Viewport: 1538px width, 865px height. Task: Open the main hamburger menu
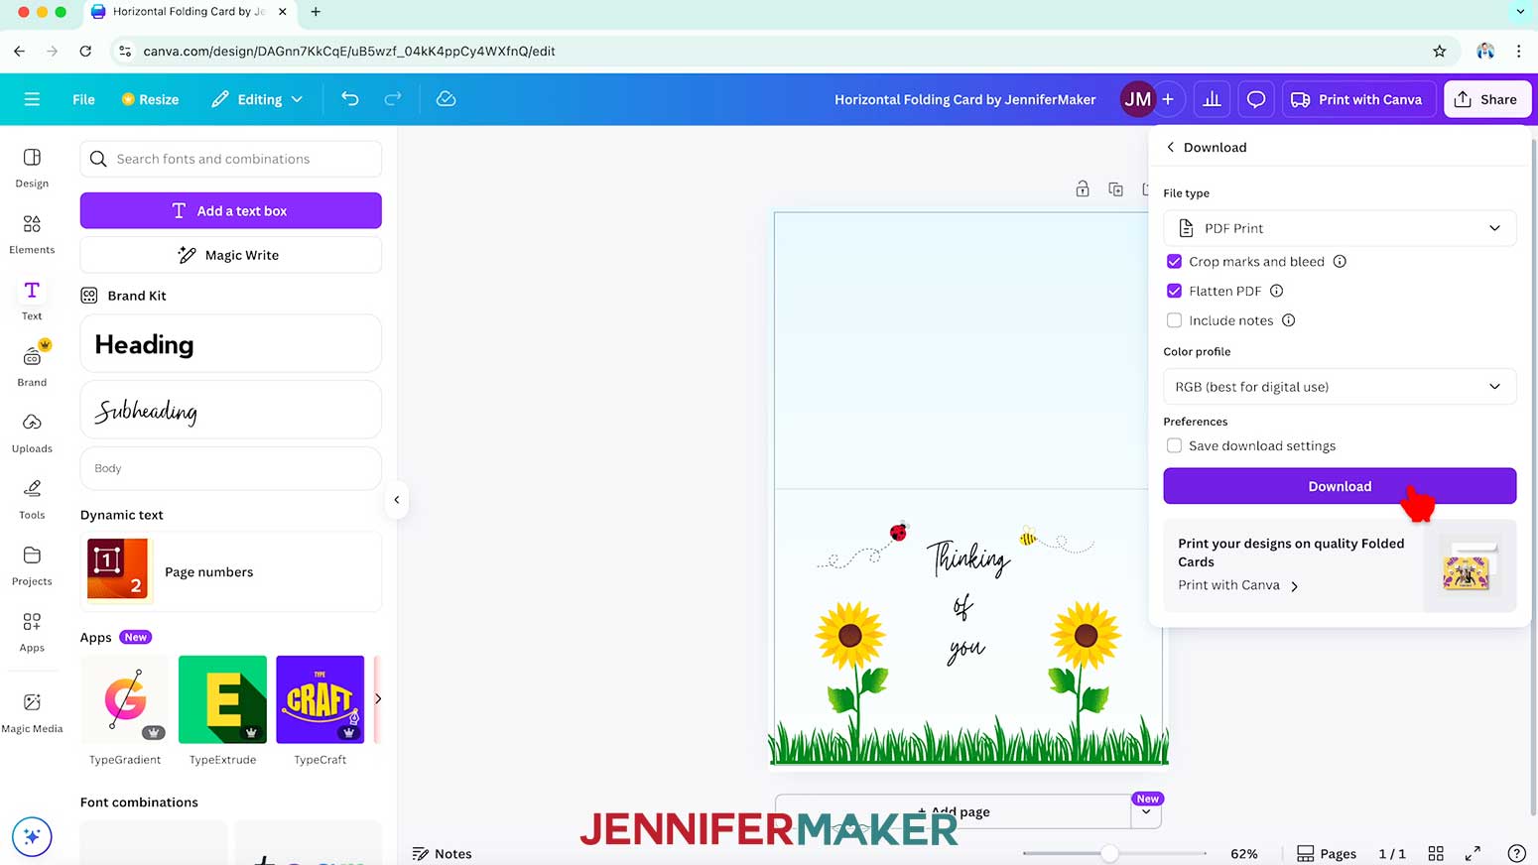[x=32, y=99]
